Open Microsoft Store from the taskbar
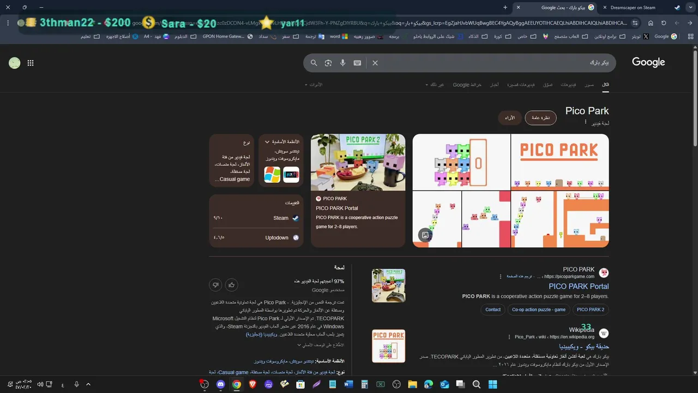This screenshot has width=698, height=393. [300, 384]
